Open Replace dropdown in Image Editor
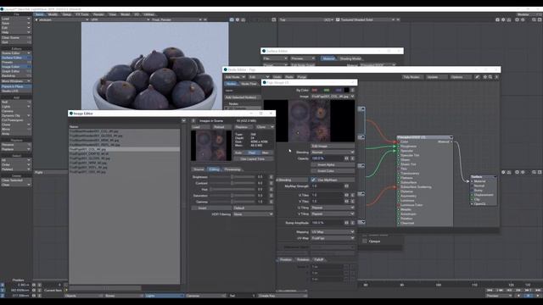This screenshot has height=305, width=543. click(x=244, y=127)
